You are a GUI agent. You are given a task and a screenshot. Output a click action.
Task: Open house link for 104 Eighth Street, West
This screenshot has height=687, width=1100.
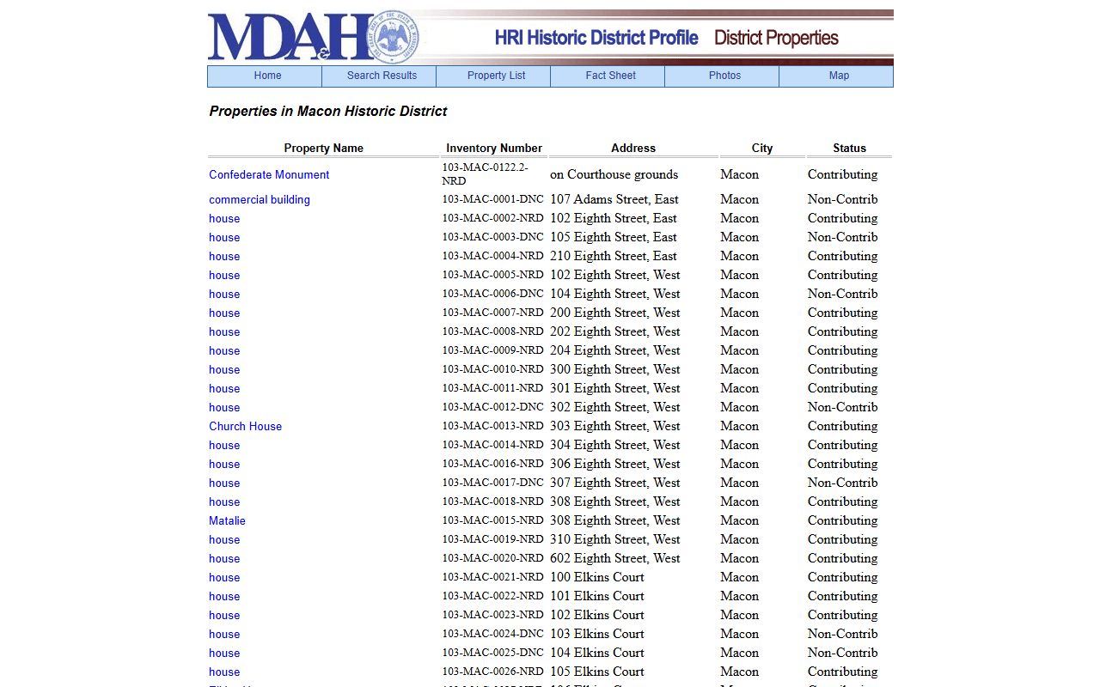(x=224, y=294)
